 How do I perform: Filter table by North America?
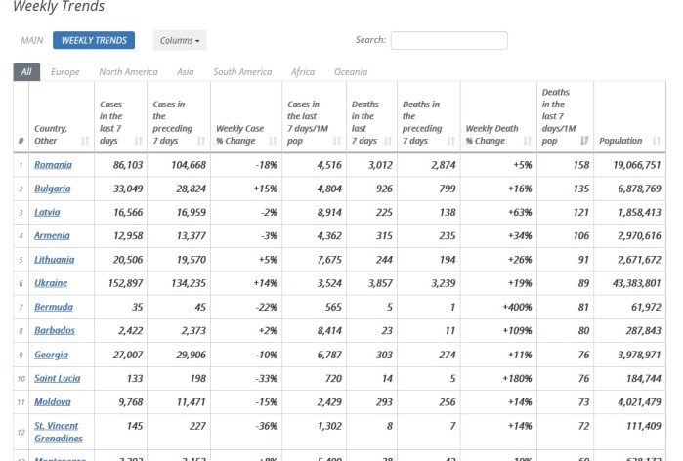coord(128,72)
